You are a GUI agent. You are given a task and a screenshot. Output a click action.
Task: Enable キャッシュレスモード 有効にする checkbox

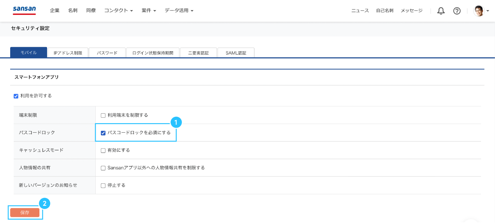[103, 150]
